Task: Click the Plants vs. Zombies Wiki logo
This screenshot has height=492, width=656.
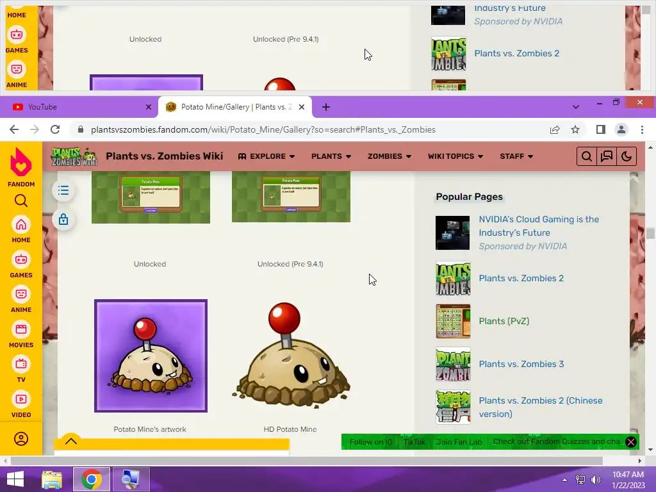Action: click(x=74, y=156)
